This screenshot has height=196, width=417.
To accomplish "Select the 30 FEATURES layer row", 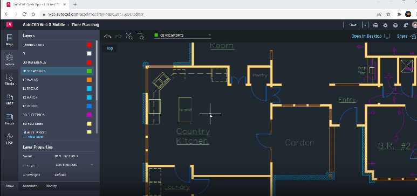I will point(57,124).
